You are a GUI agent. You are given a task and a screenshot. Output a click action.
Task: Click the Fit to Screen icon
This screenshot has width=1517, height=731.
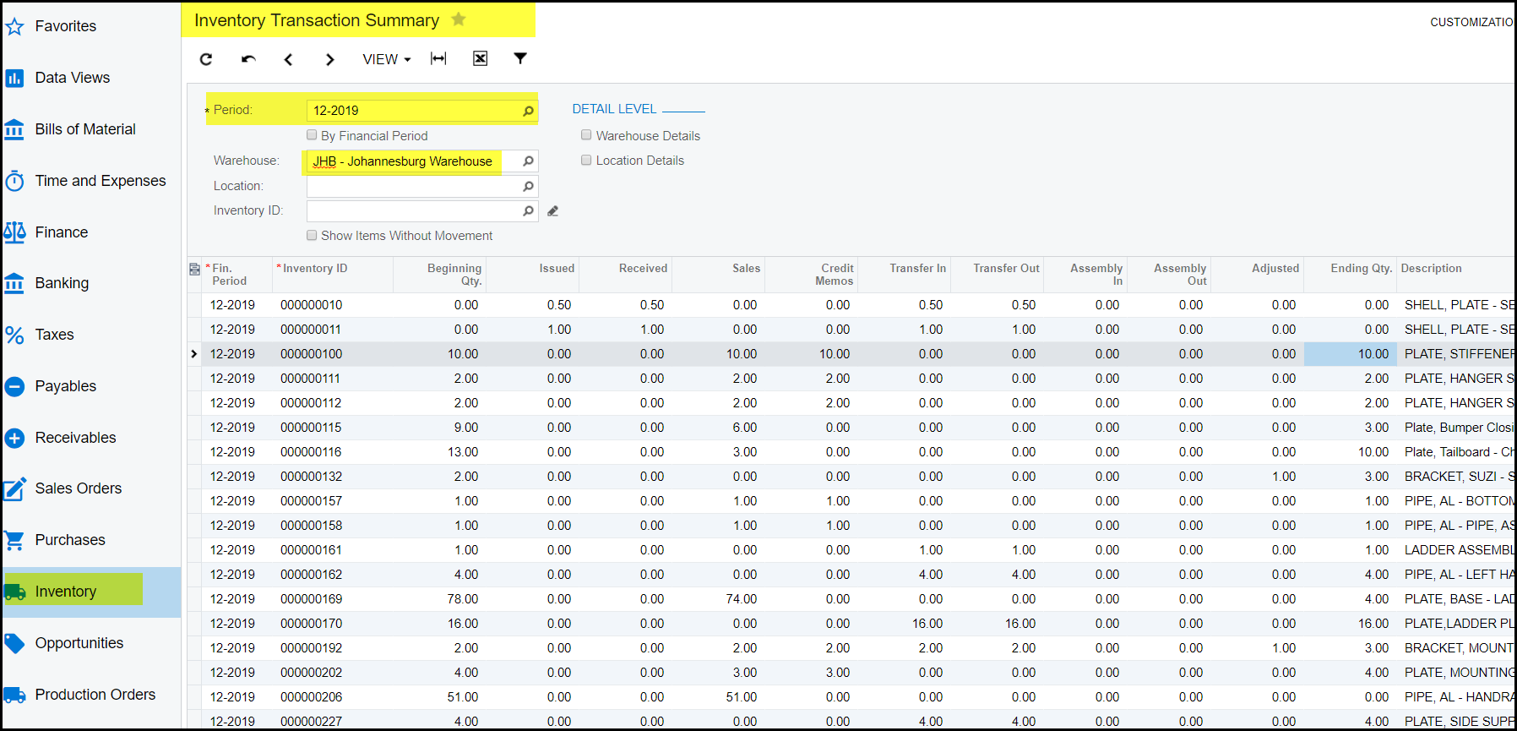click(x=438, y=58)
